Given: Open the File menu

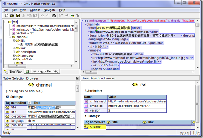Looking at the screenshot, I should (x=6, y=10).
